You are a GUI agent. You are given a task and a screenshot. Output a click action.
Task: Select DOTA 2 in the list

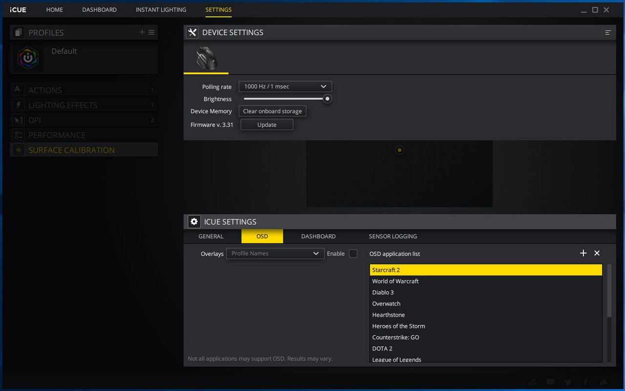click(x=486, y=348)
